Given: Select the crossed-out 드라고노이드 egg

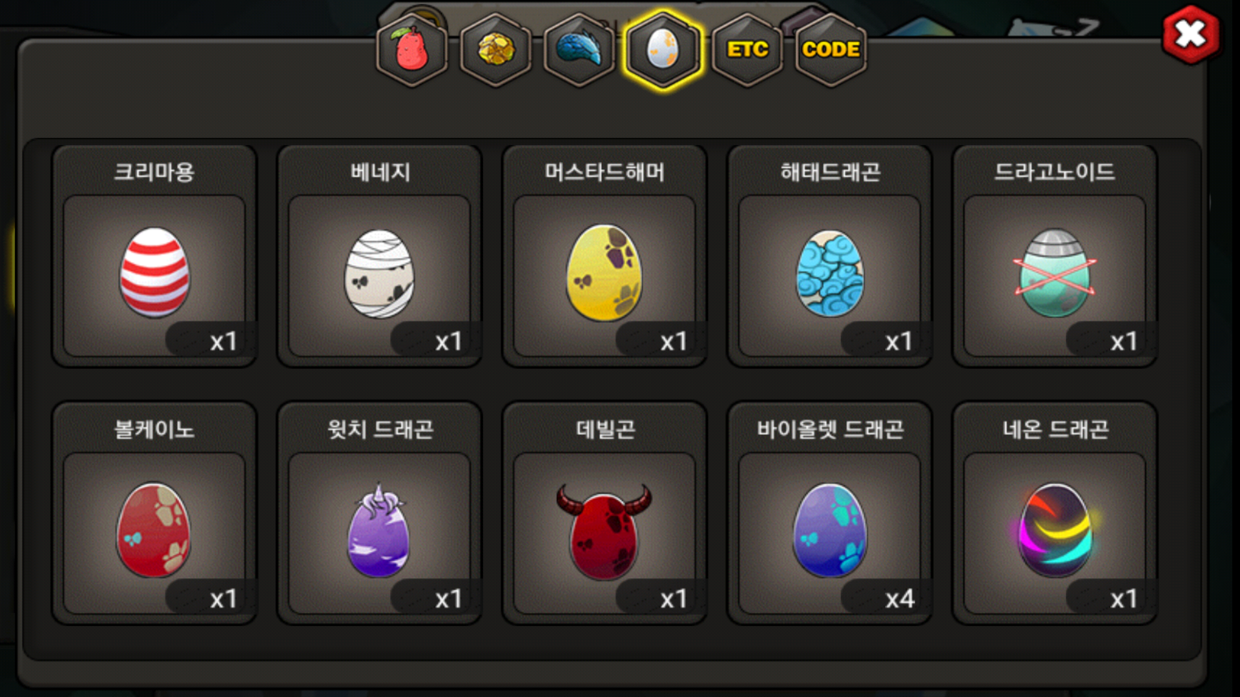Looking at the screenshot, I should 1055,273.
